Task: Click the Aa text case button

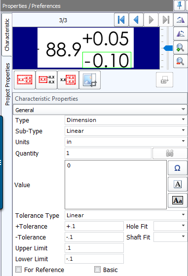Action: [x=178, y=200]
